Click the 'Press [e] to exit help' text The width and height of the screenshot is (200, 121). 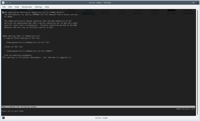pos(12,111)
